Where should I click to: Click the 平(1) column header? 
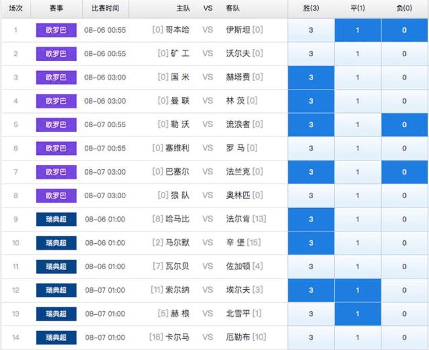[357, 8]
